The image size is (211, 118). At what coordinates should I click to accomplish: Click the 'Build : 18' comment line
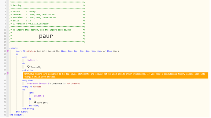pyautogui.click(x=47, y=21)
